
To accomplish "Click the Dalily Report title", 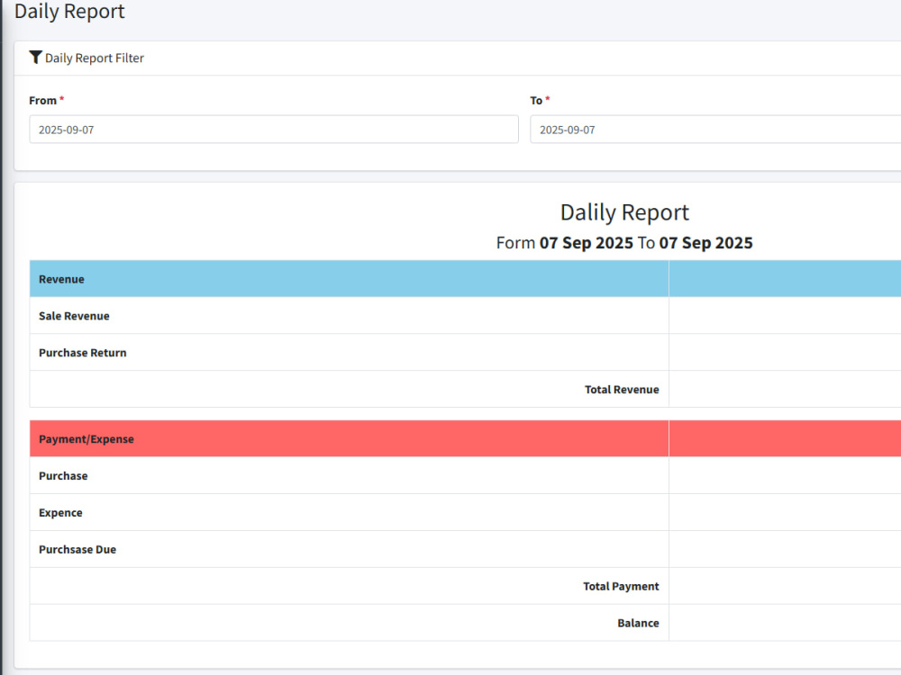I will [624, 212].
